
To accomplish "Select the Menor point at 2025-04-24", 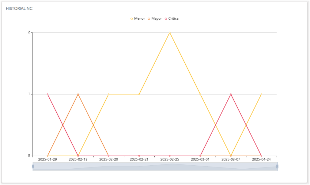I will (x=261, y=94).
